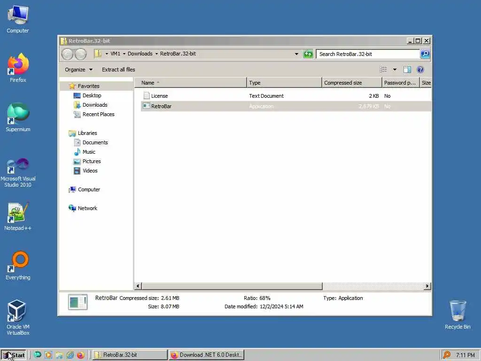Sort by the Name column header
The image size is (481, 361).
(x=191, y=83)
